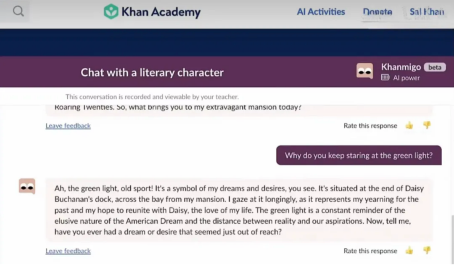Thumbs down the green light response
Screen dimensions: 454x267
pyautogui.click(x=427, y=251)
